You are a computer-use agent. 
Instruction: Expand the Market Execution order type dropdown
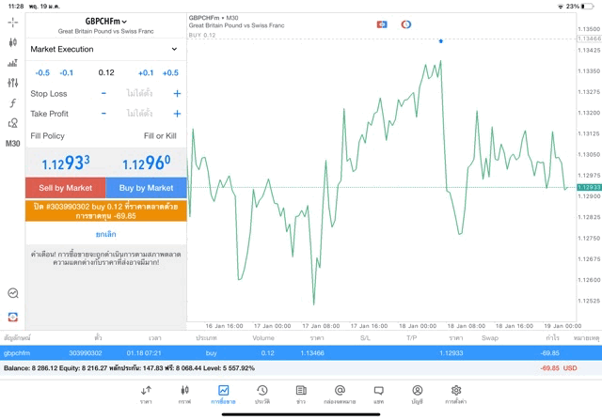coord(105,49)
